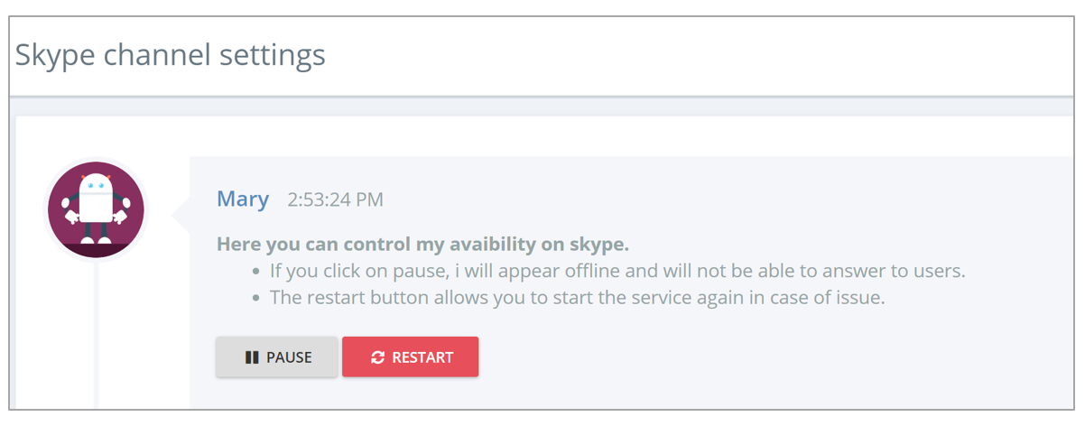Restart the Skype service via RESTART button
Viewport: 1085px width, 426px height.
(411, 357)
